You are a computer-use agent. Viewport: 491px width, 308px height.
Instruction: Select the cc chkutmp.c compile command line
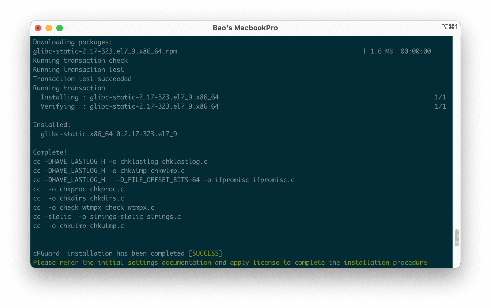point(78,226)
